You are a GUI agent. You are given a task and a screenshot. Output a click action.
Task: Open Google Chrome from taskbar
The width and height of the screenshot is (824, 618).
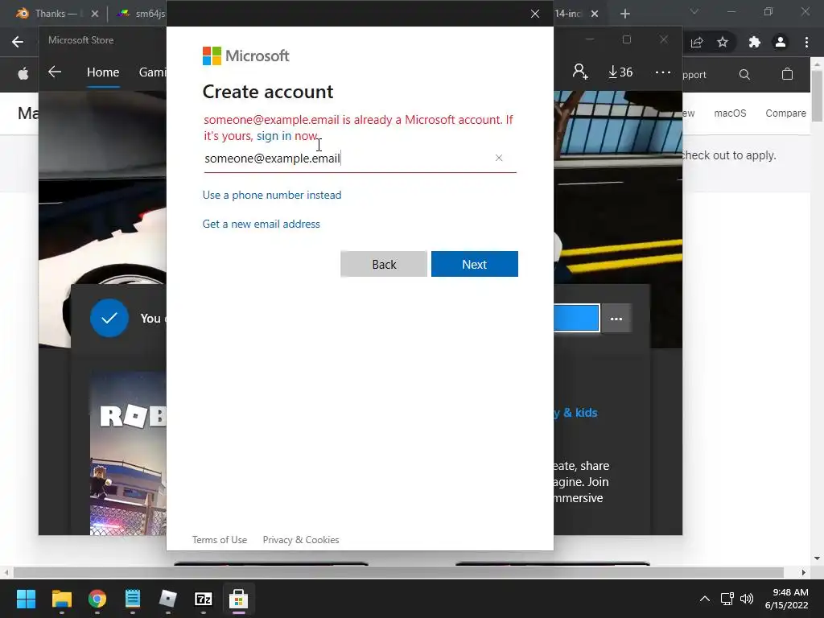click(97, 599)
